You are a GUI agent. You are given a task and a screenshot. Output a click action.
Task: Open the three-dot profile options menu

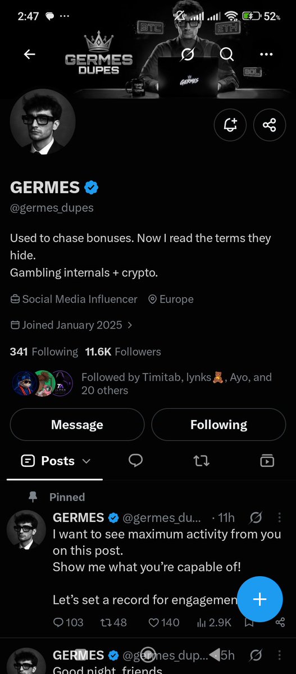point(266,54)
